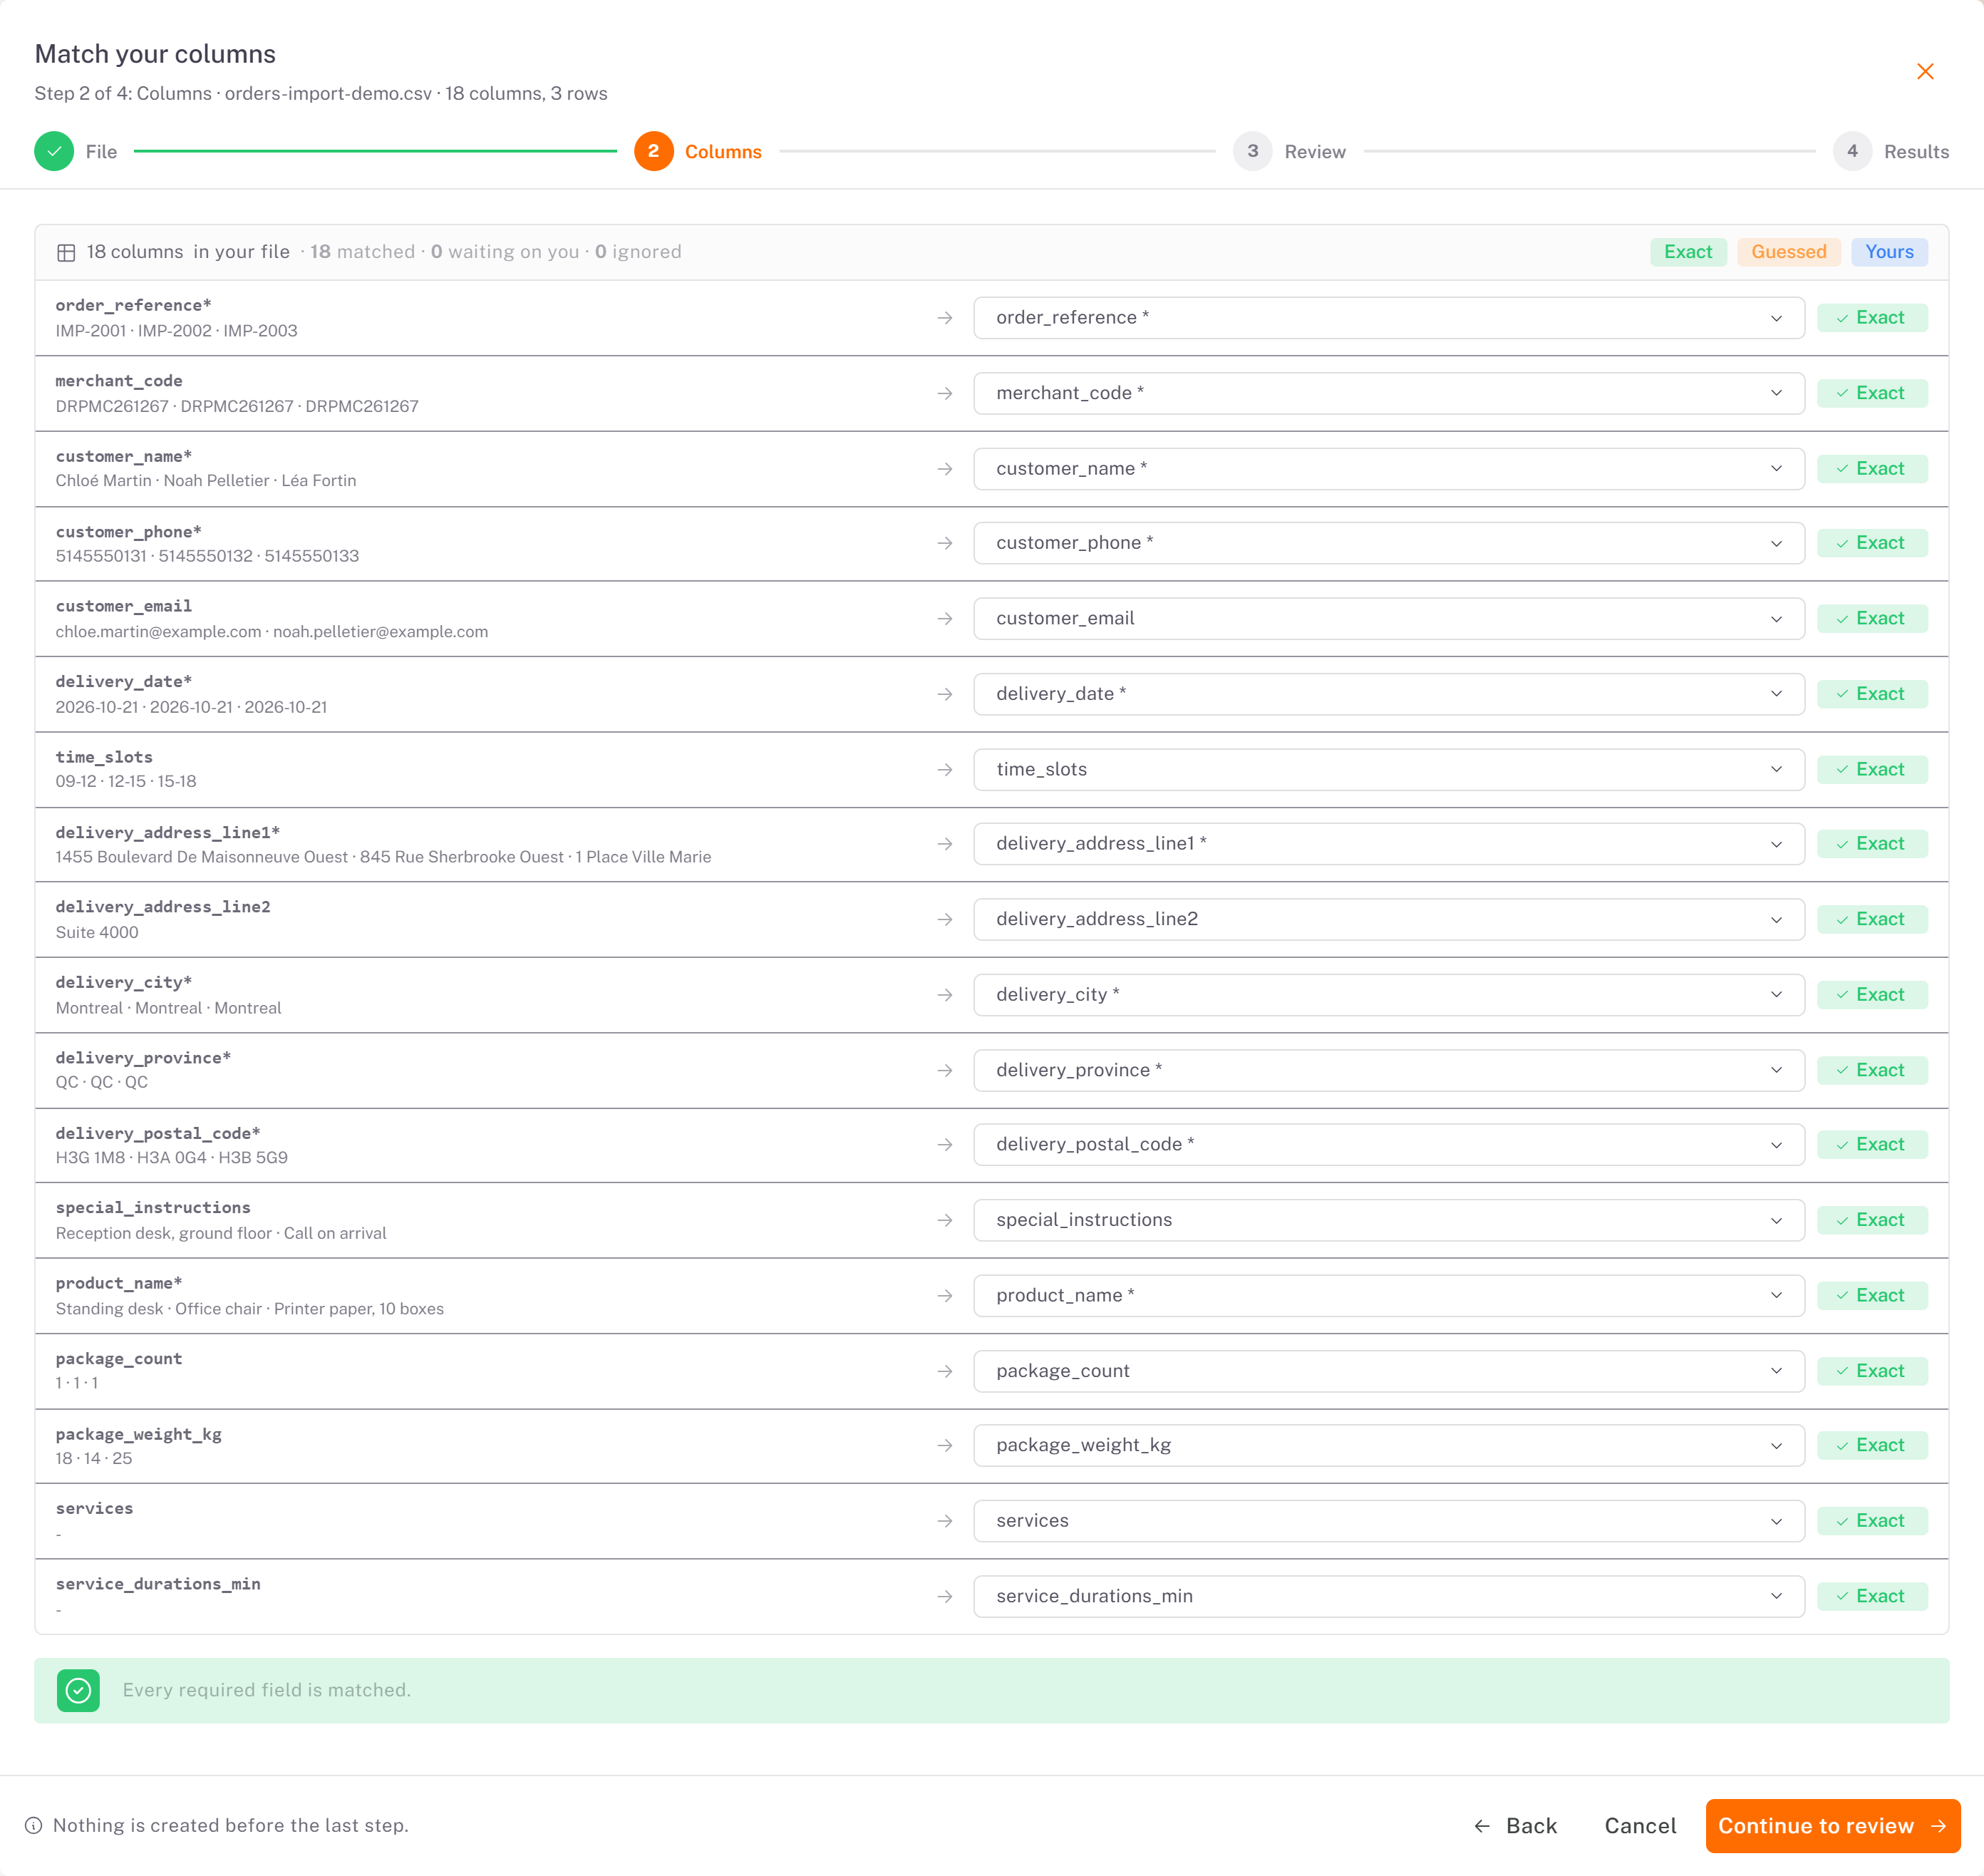
Task: Select the Columns step
Action: (x=698, y=151)
